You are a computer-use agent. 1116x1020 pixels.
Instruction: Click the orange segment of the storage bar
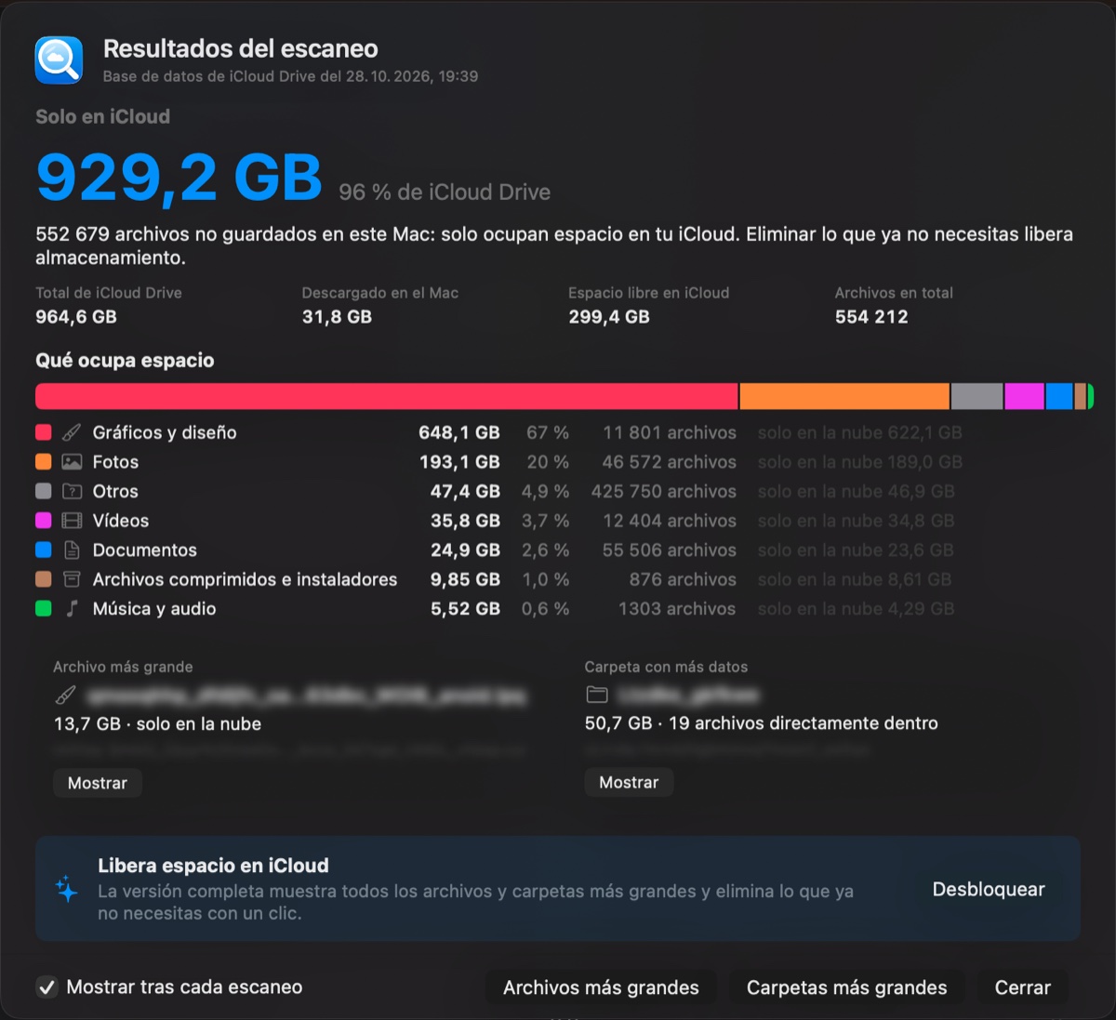pyautogui.click(x=844, y=396)
